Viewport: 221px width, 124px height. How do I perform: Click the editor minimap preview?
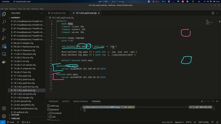pyautogui.click(x=209, y=22)
